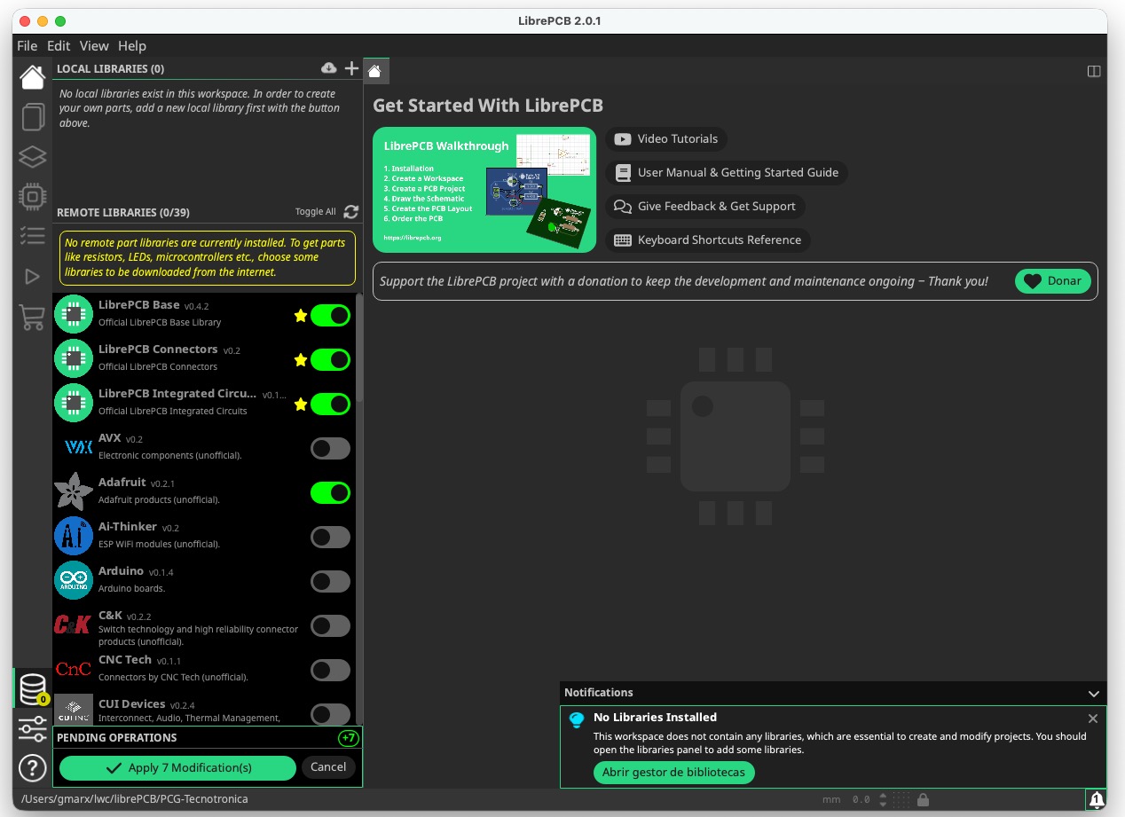Click the lock icon in status bar

coord(923,799)
